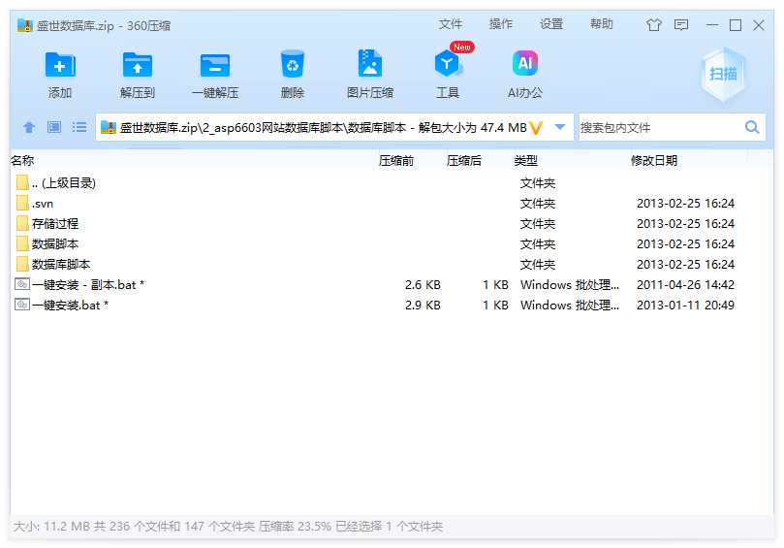Click the Windows 批处理 type of 一键安装.bat
Viewport: 784px width, 548px height.
click(570, 305)
